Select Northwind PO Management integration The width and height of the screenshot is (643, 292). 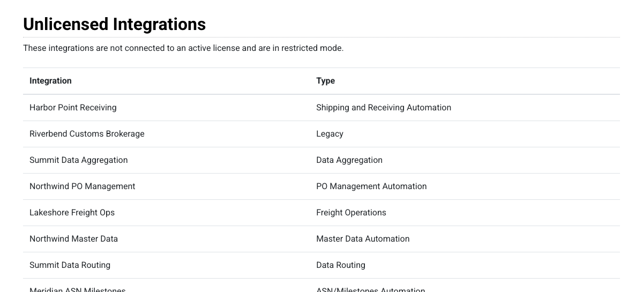tap(83, 186)
